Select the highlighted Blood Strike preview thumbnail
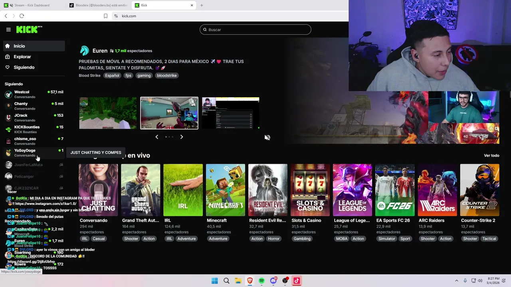511x287 pixels. [x=169, y=113]
